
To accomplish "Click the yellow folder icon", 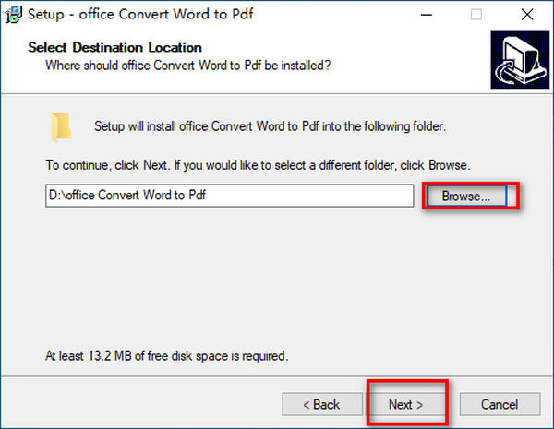I will click(x=62, y=125).
